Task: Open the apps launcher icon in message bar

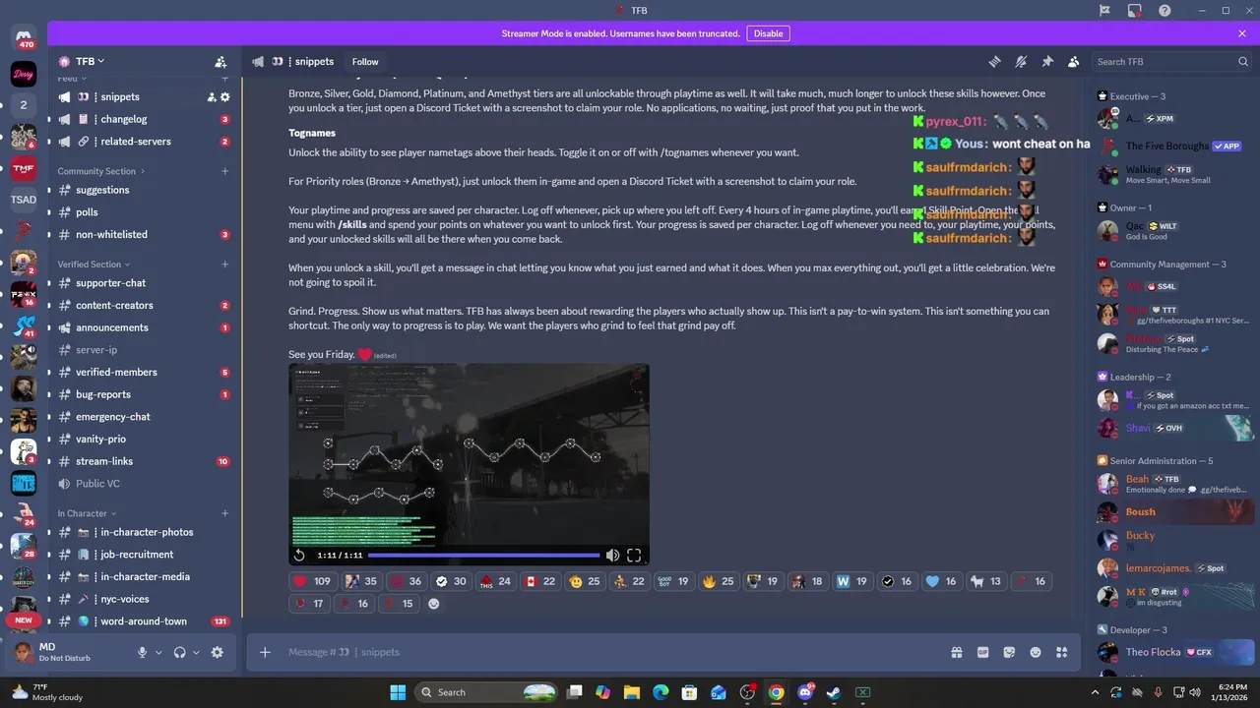Action: 1061,652
